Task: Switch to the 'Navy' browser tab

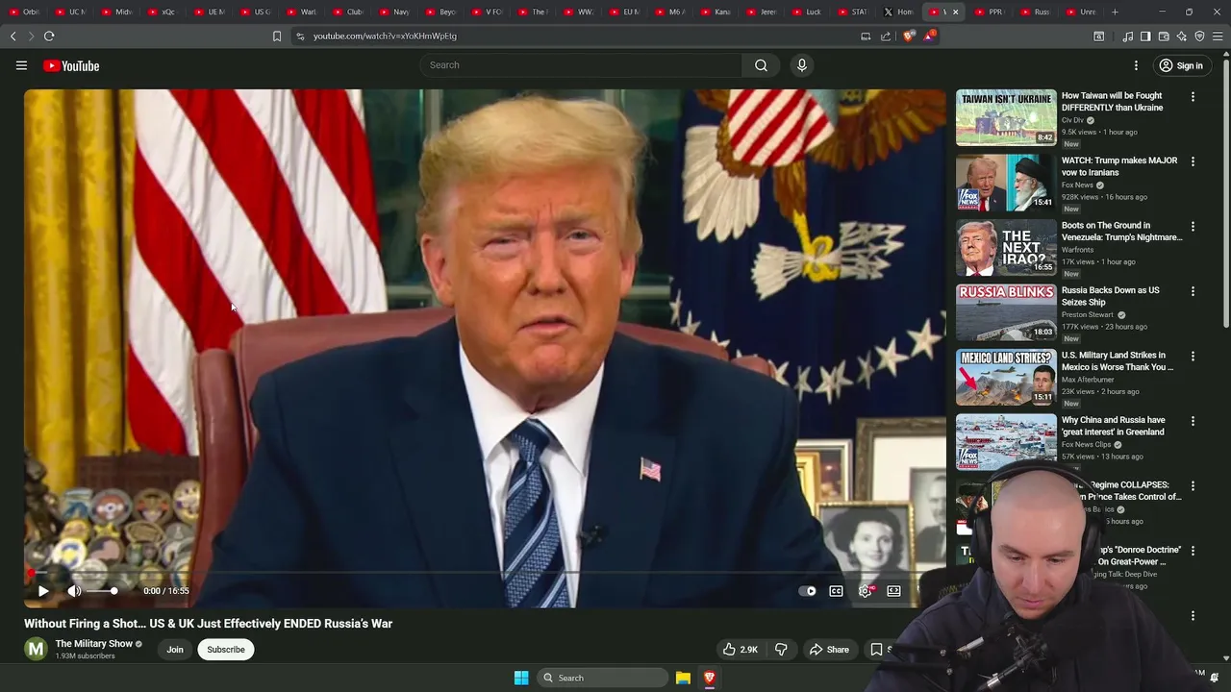Action: tap(394, 12)
